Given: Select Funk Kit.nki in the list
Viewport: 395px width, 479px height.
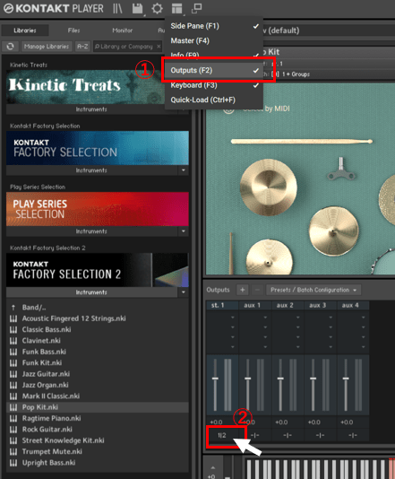Looking at the screenshot, I should [x=98, y=363].
